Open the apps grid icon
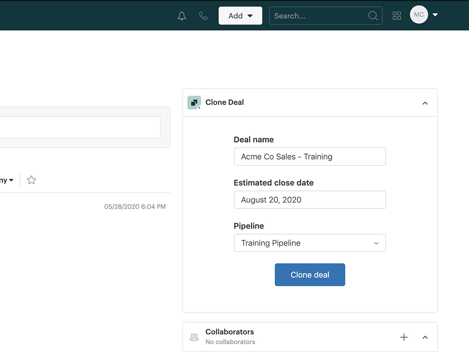The height and width of the screenshot is (352, 469). (x=397, y=16)
